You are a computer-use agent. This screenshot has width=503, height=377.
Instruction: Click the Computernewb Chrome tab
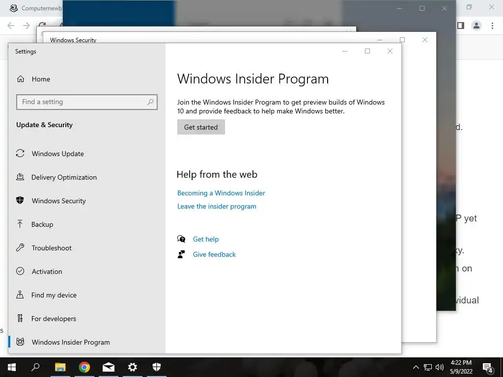(x=35, y=8)
